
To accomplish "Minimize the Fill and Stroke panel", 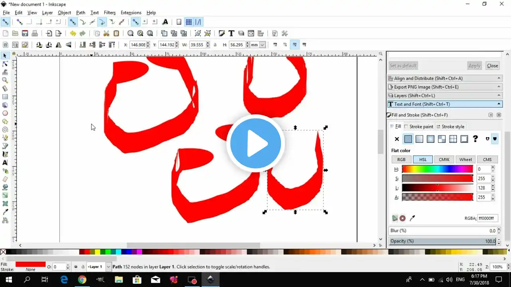I will [491, 115].
